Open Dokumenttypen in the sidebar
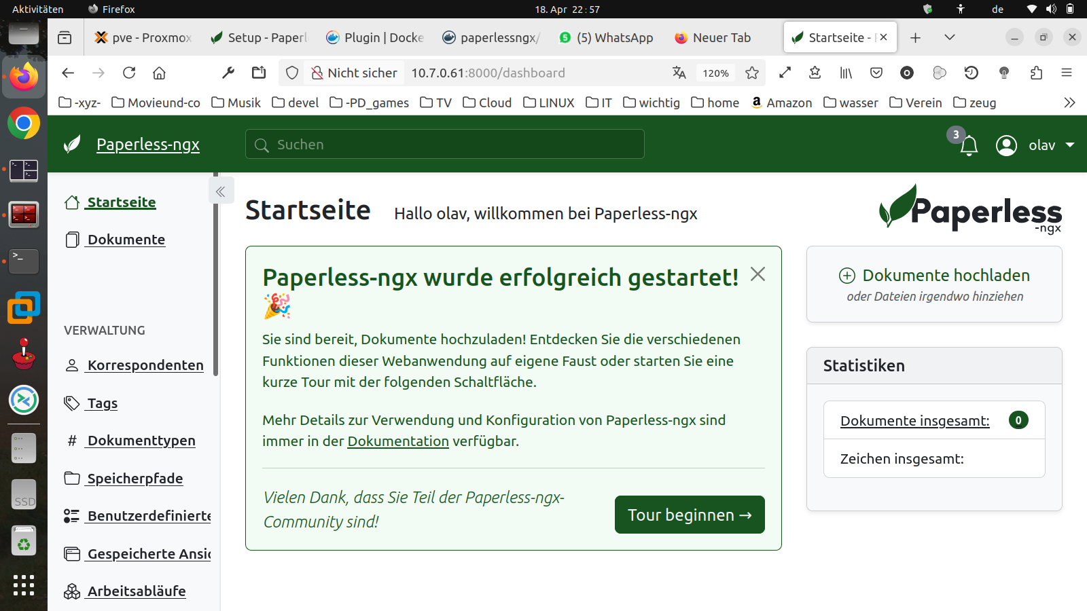 (130, 441)
